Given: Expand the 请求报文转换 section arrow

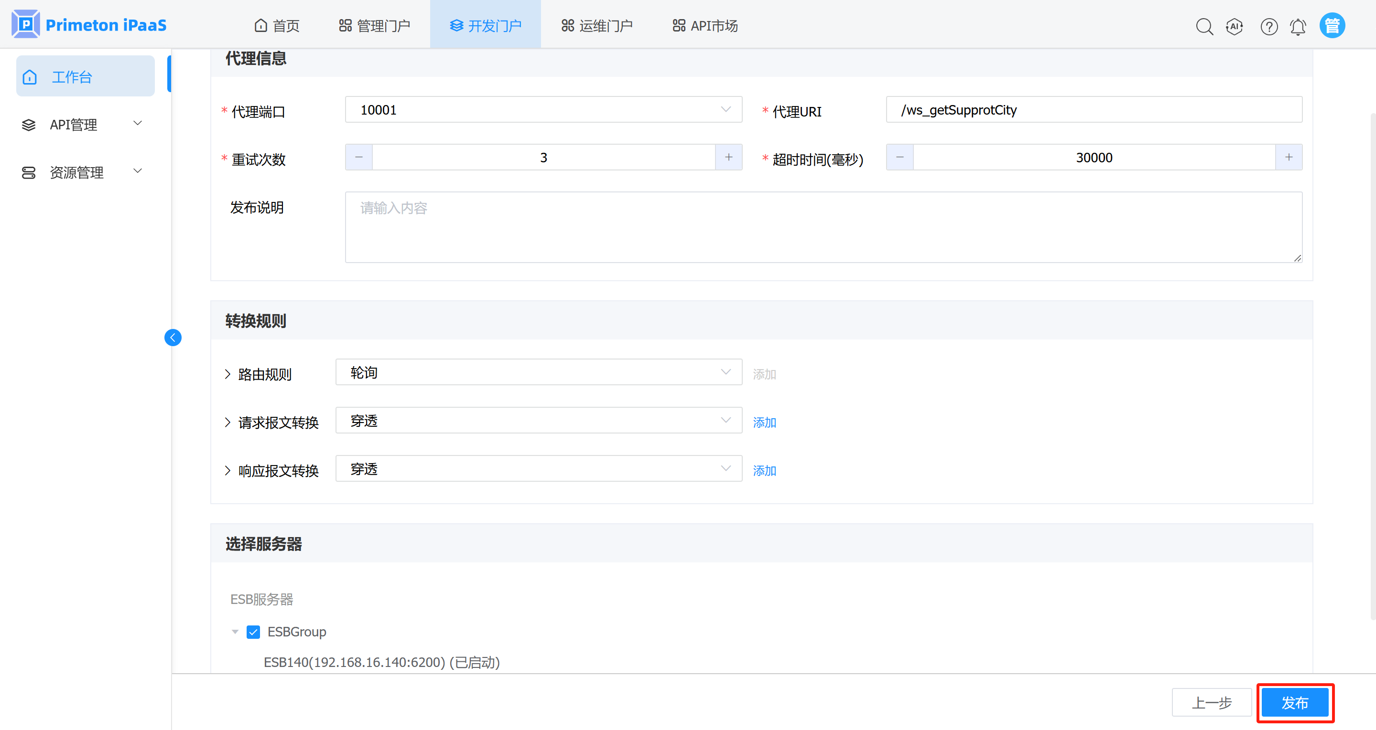Looking at the screenshot, I should 228,422.
